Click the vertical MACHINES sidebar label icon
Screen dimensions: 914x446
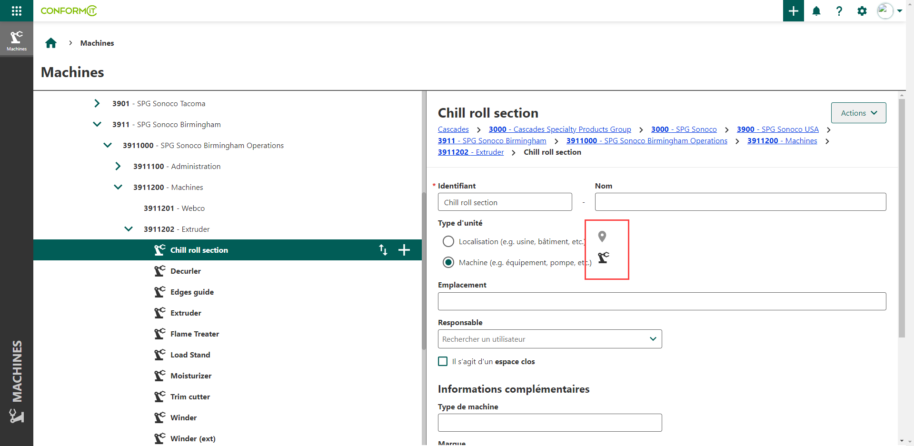[x=17, y=416]
